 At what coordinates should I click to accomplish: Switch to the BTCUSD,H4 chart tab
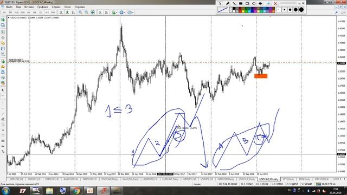click(x=322, y=179)
